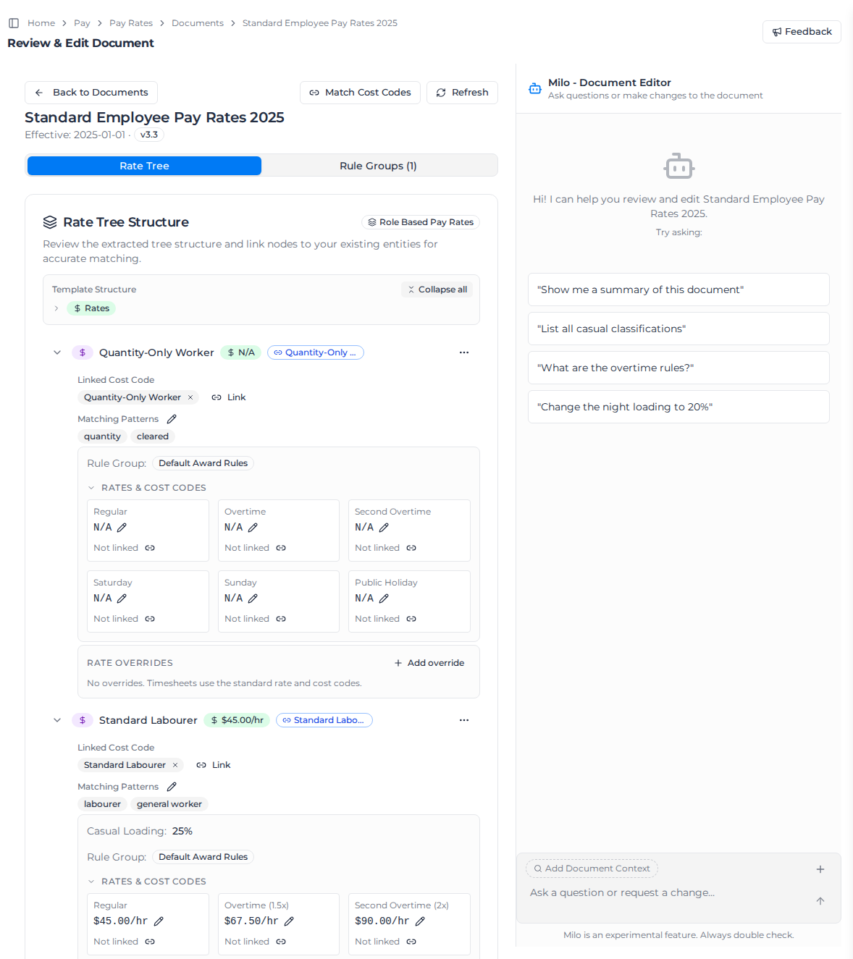The image size is (853, 959).
Task: Click Back to Documents button
Action: tap(91, 93)
